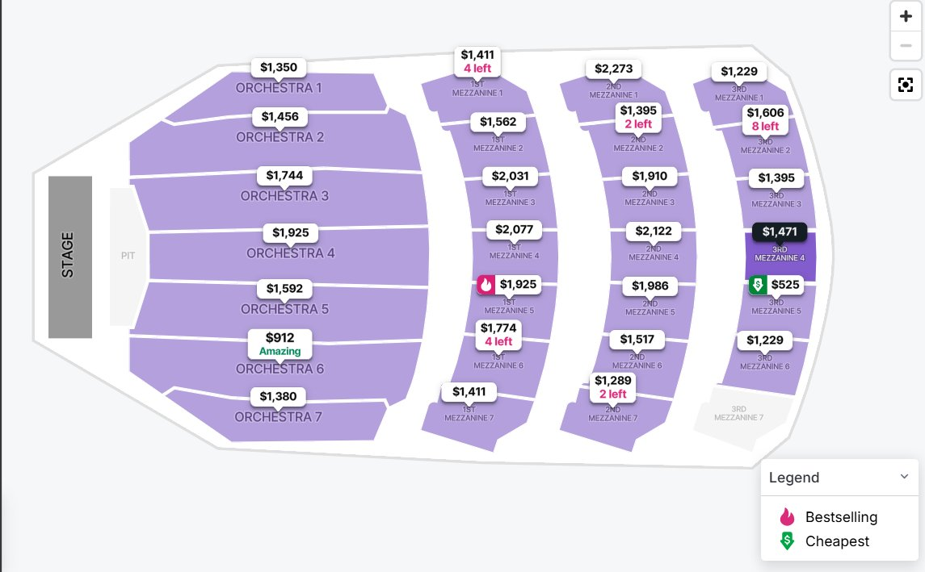Choose the $2,273 2nd Mezzanine 1 price
925x572 pixels.
point(613,69)
